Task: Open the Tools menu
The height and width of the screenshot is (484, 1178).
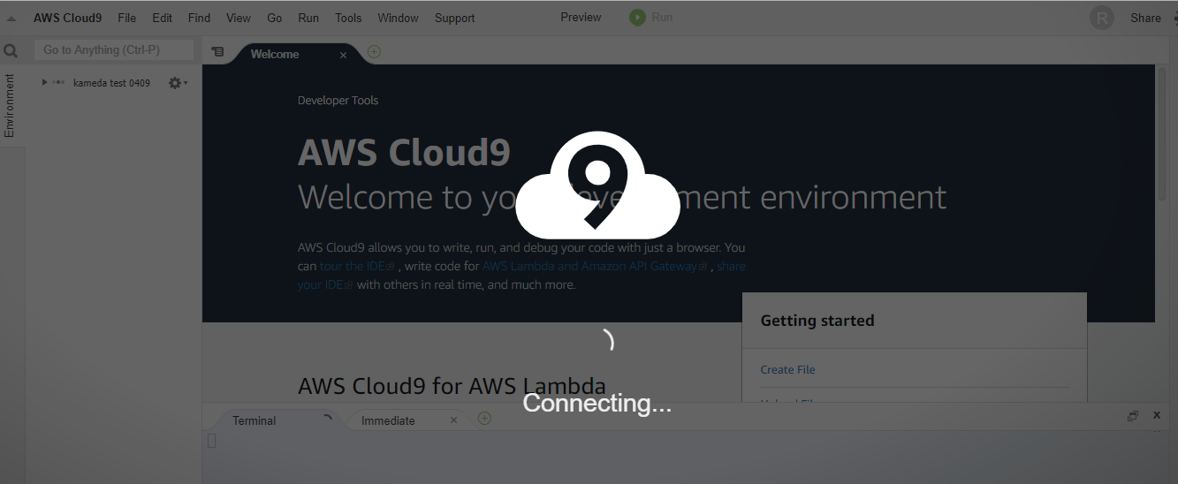Action: click(348, 18)
